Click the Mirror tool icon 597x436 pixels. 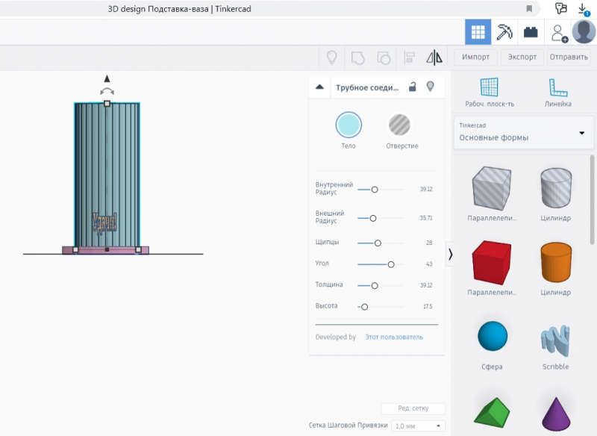[434, 58]
